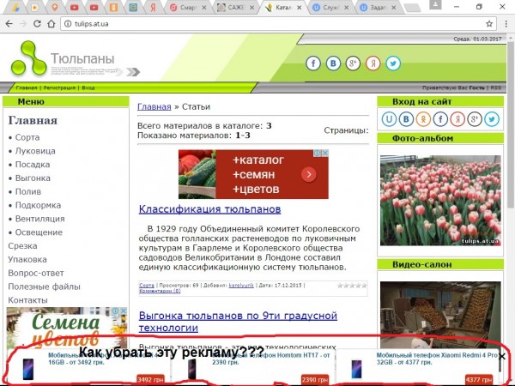Open Facebook icon in header banner
Image resolution: width=515 pixels, height=386 pixels.
(313, 63)
